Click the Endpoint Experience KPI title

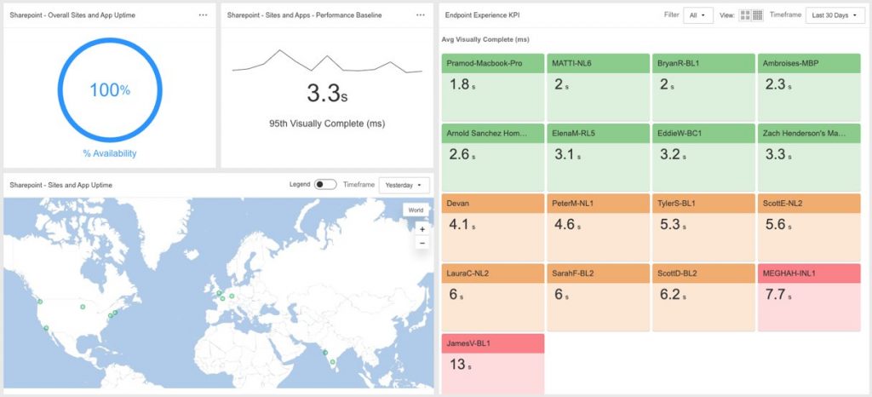coord(483,15)
